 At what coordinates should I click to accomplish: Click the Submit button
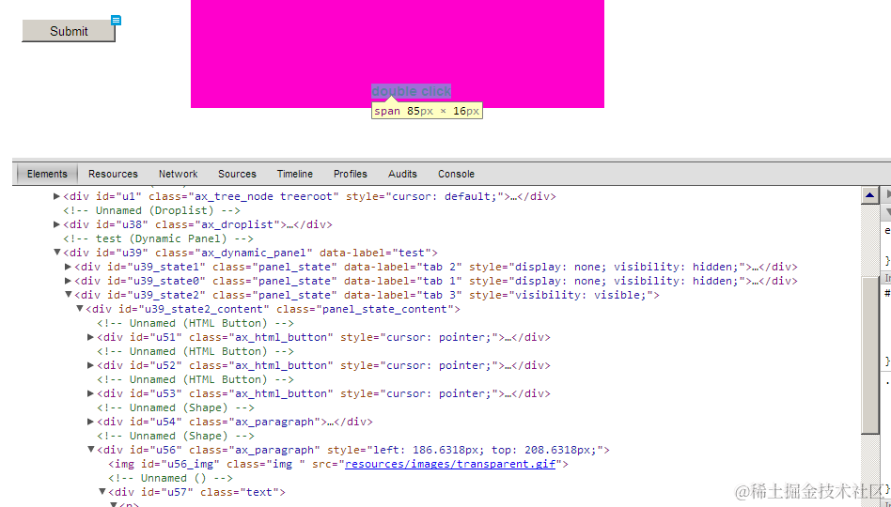69,31
